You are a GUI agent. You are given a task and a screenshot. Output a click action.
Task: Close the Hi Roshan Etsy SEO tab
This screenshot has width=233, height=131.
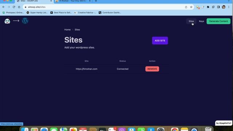tap(90, 1)
